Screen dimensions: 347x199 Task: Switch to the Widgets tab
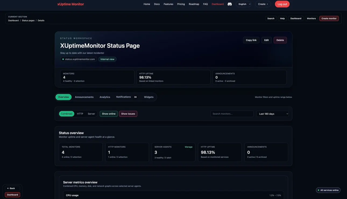pyautogui.click(x=149, y=97)
